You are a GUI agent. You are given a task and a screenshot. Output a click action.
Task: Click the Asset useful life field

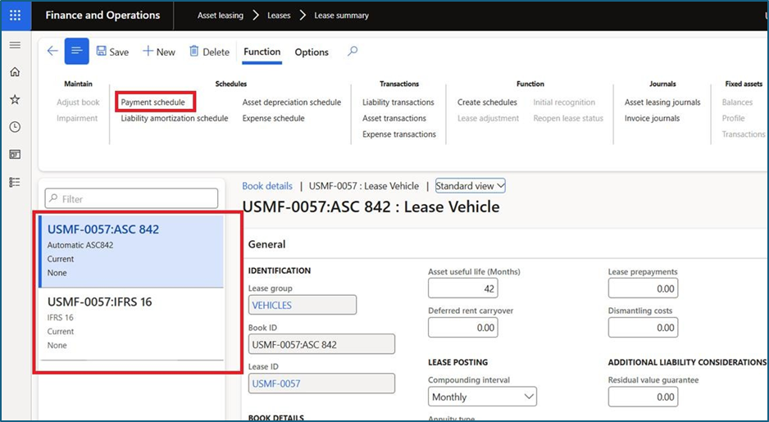click(x=462, y=288)
